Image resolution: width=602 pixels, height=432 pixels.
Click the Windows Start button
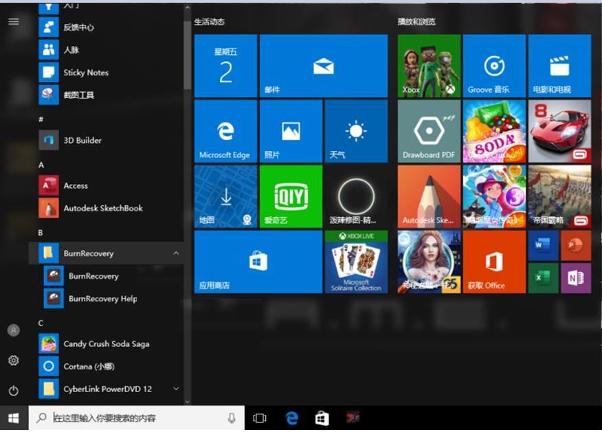pos(13,418)
